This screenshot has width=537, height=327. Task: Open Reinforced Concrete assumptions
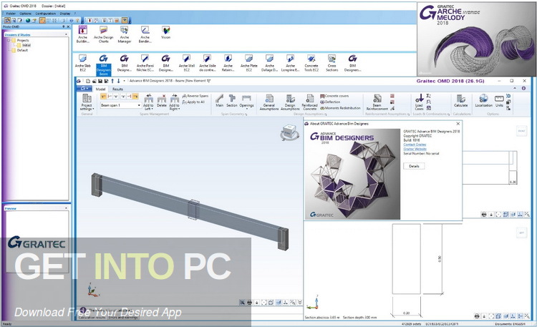[x=309, y=102]
